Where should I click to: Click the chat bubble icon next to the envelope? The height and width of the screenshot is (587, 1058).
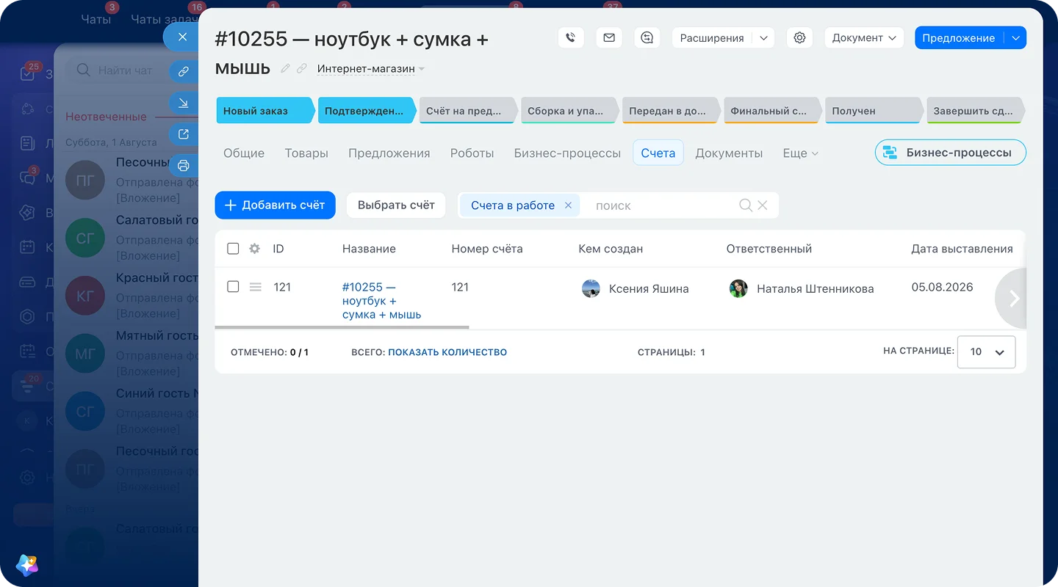647,37
